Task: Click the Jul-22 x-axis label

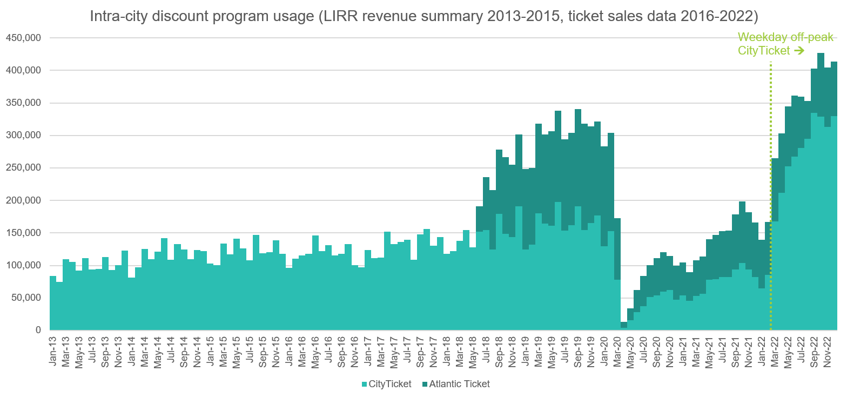Action: (801, 350)
